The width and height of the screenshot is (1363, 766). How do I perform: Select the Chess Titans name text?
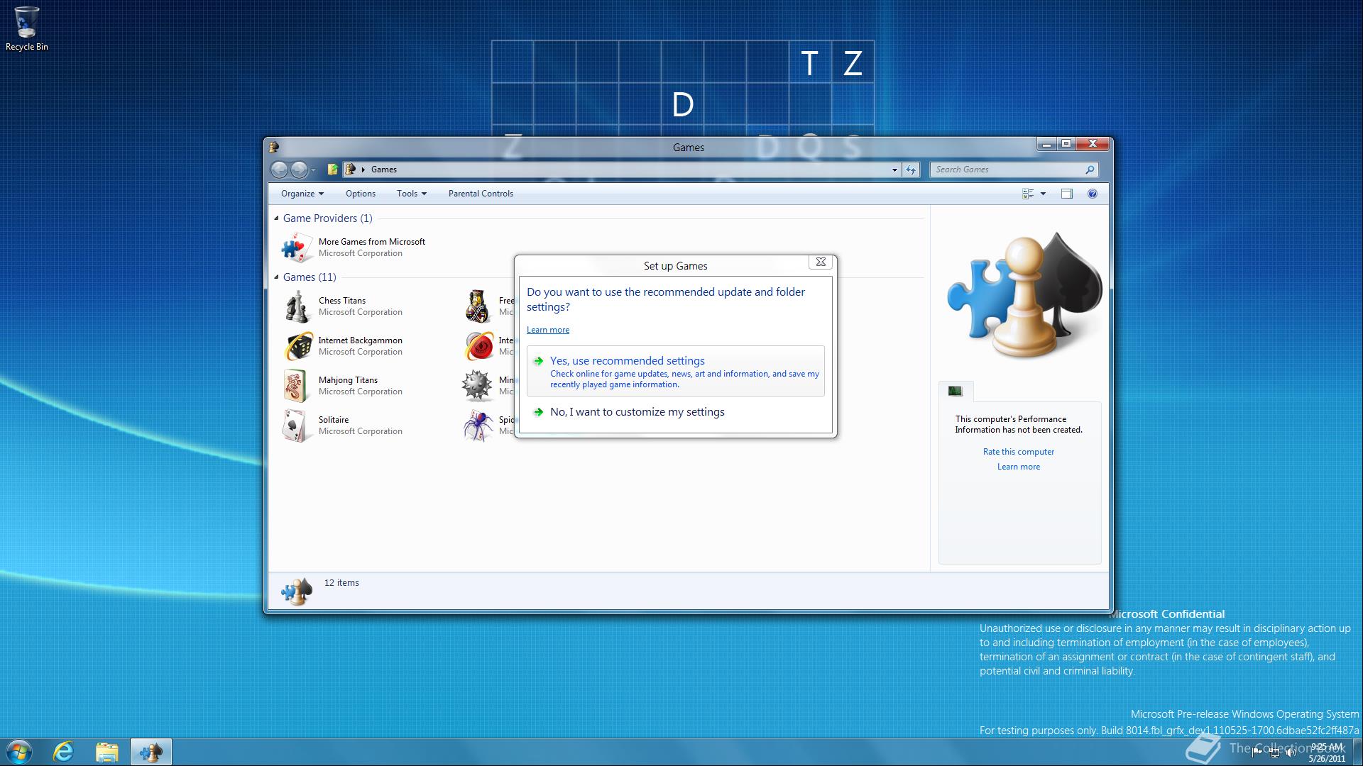(342, 301)
